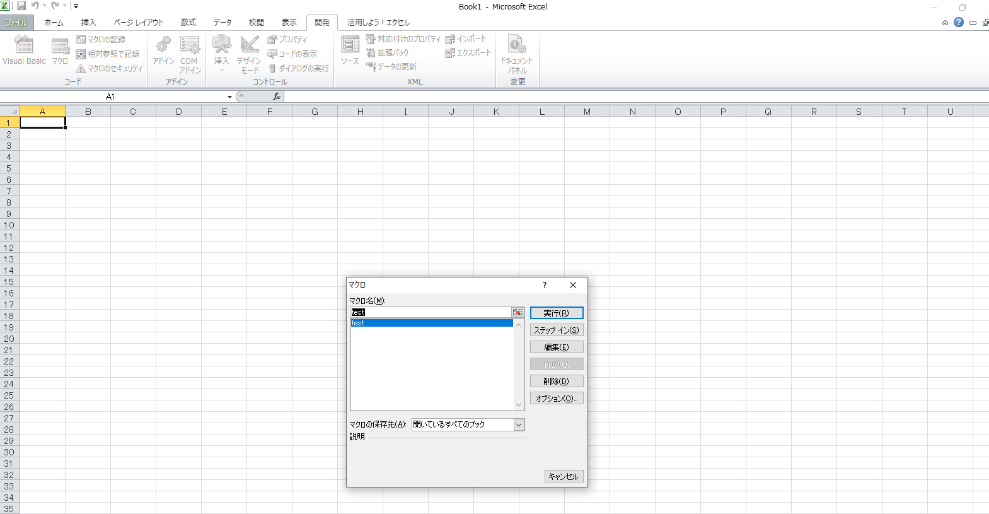Open the Customize Quick Access Toolbar dropdown
The width and height of the screenshot is (989, 514).
76,6
